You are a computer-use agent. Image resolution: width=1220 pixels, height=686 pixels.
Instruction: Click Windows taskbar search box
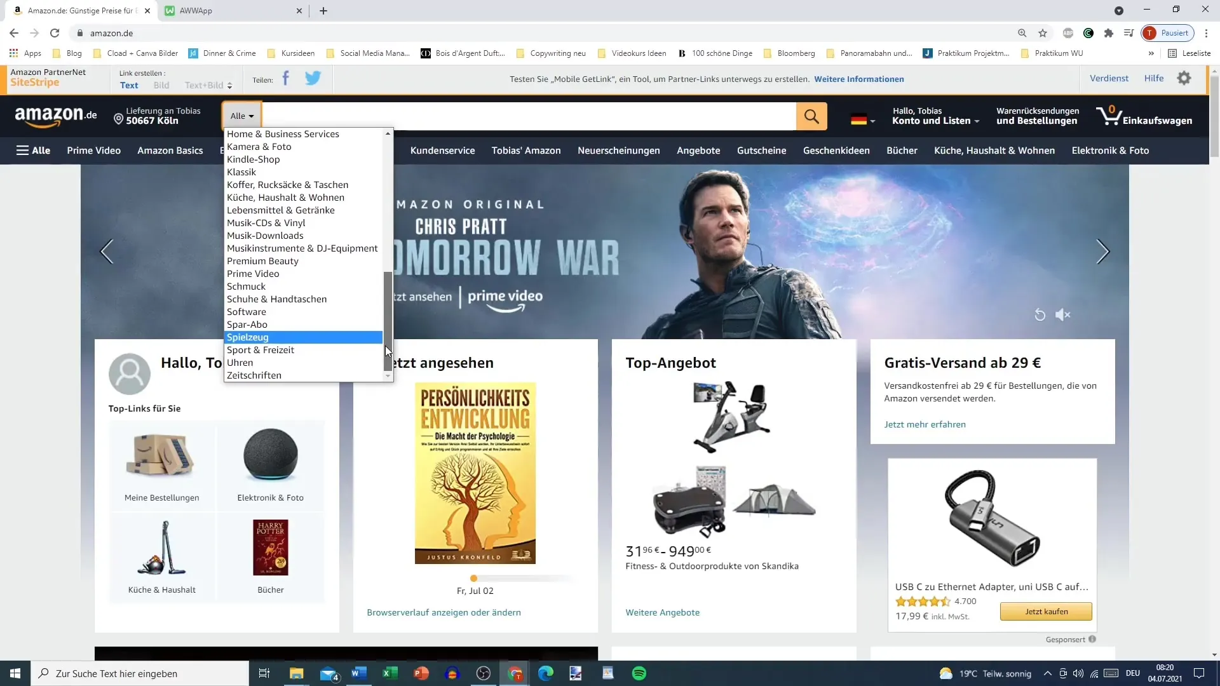pos(140,673)
